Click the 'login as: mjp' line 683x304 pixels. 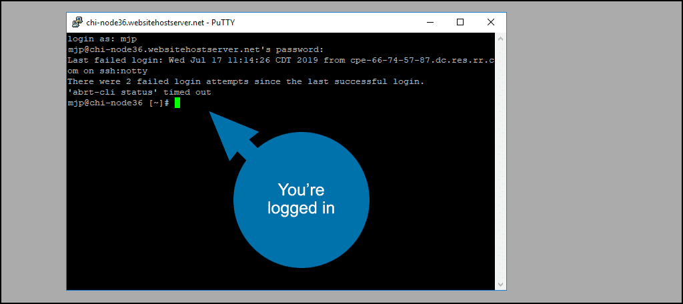tap(102, 39)
